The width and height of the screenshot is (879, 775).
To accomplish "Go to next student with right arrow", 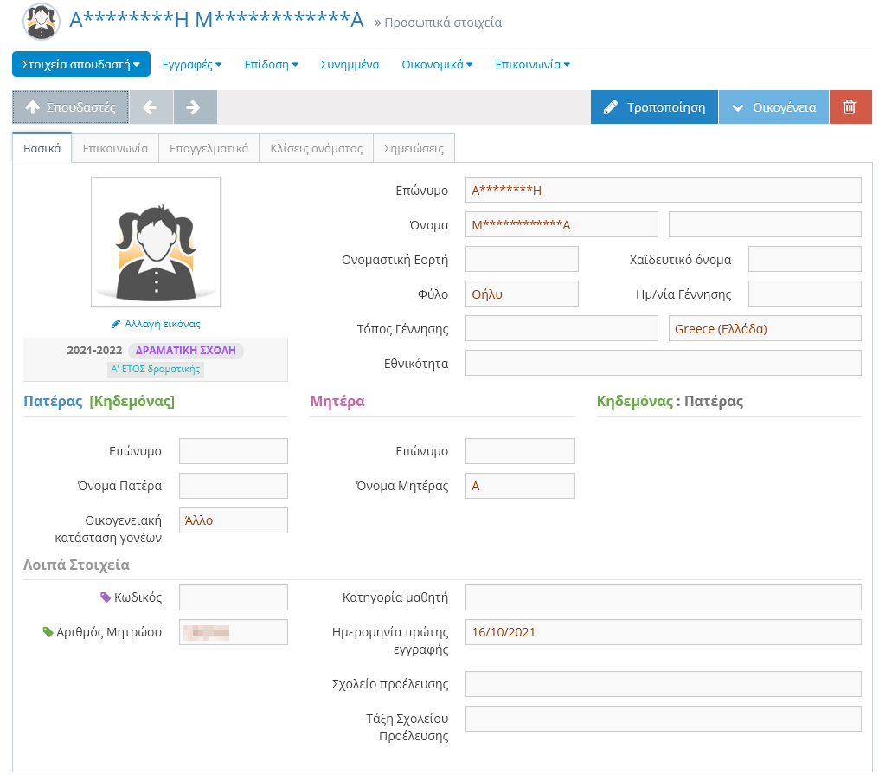I will (x=195, y=107).
